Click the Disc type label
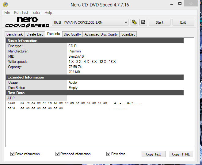202x165 pixels. tap(15, 46)
